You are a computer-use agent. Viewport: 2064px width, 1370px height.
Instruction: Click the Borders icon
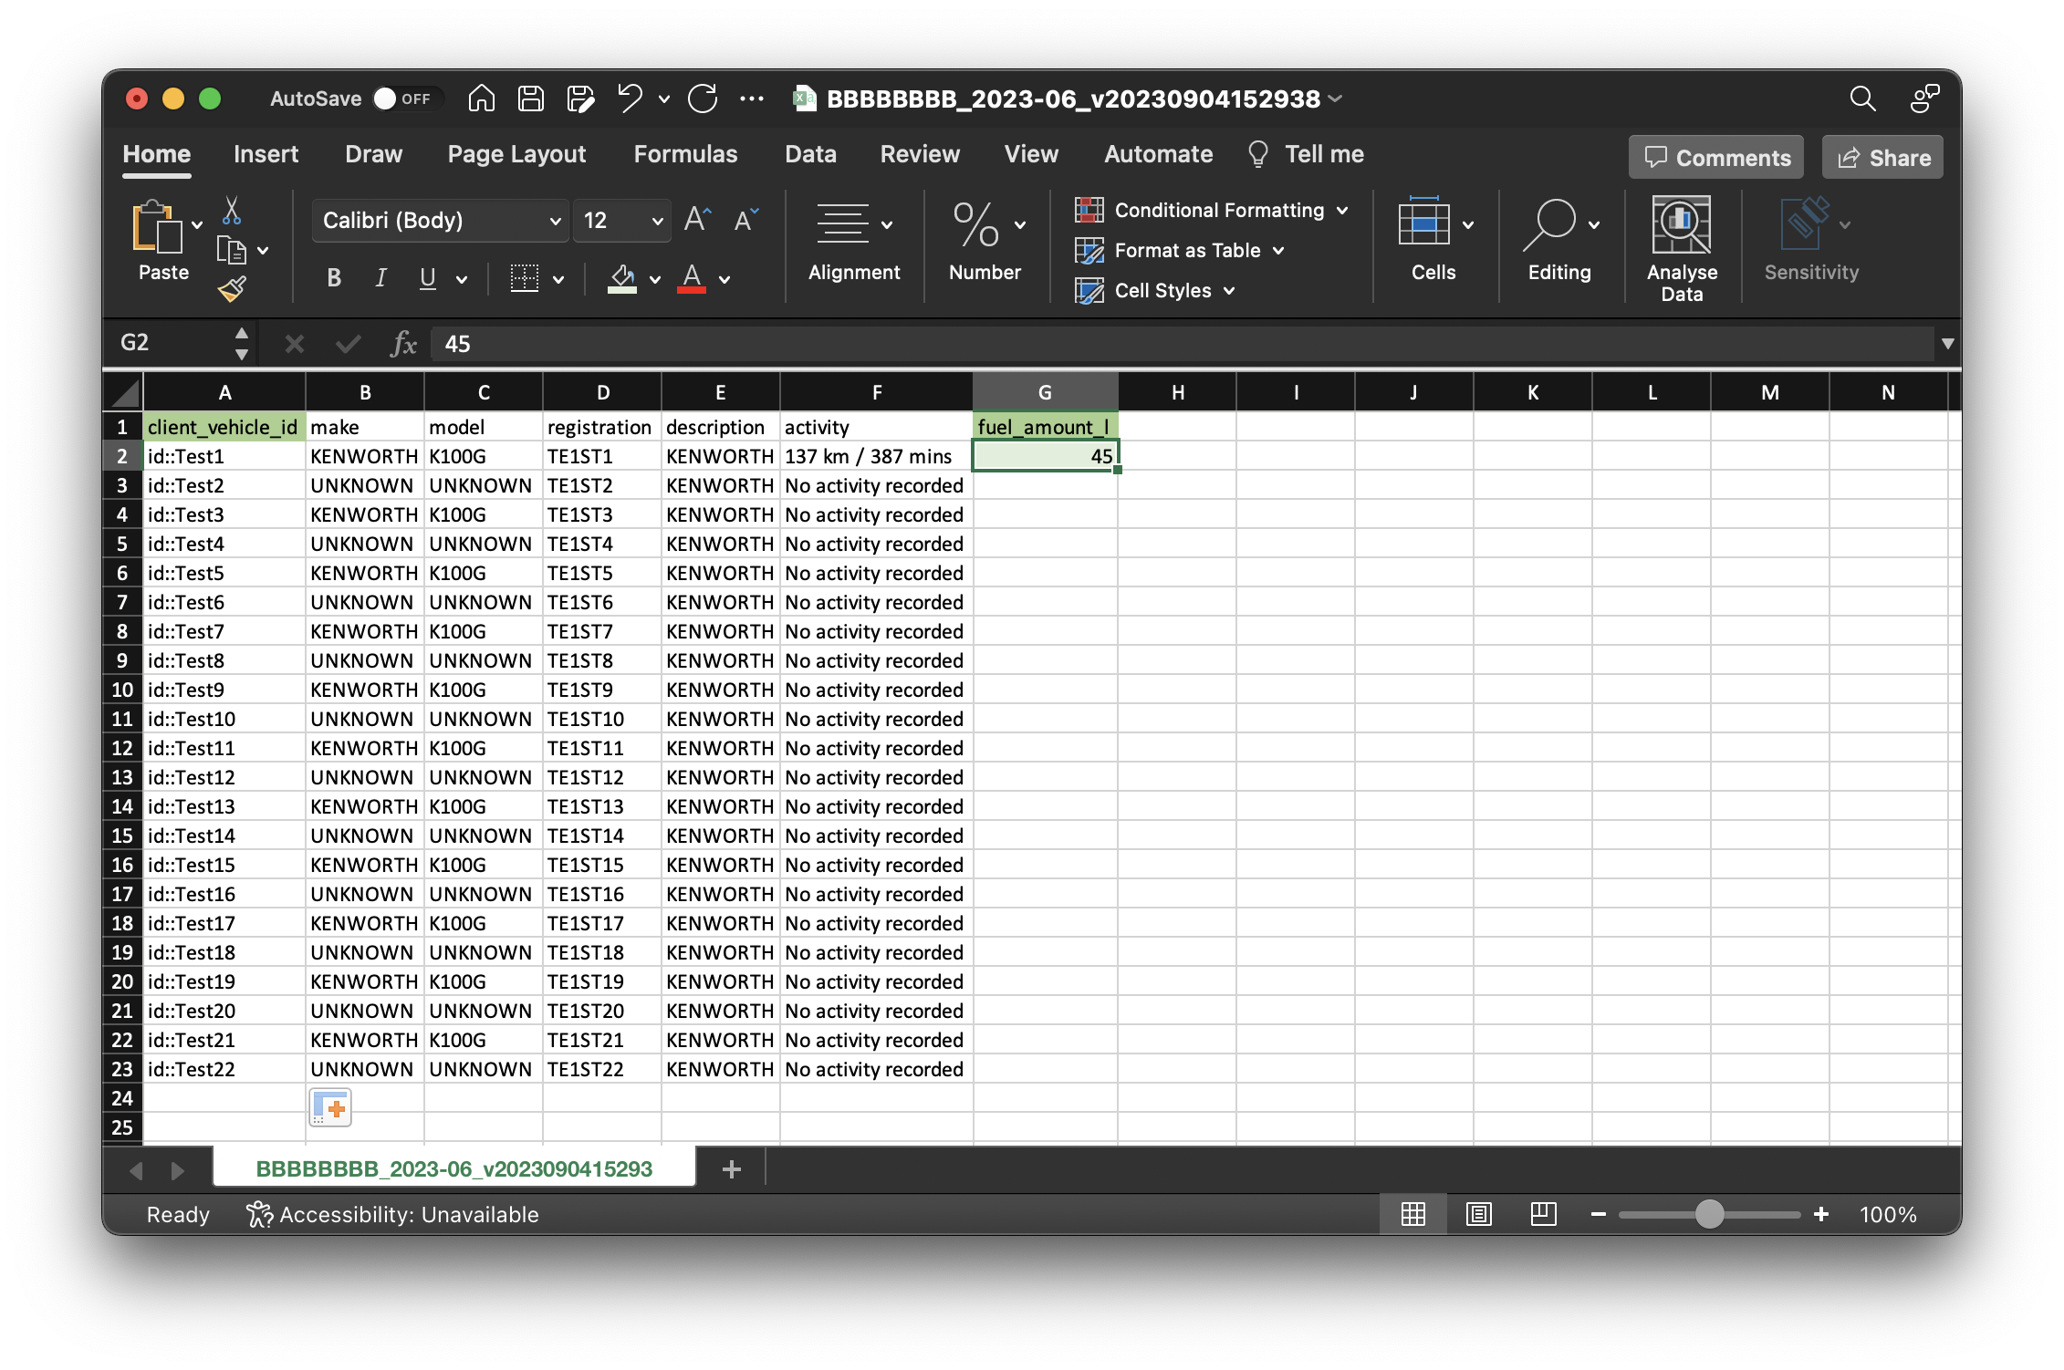coord(525,278)
